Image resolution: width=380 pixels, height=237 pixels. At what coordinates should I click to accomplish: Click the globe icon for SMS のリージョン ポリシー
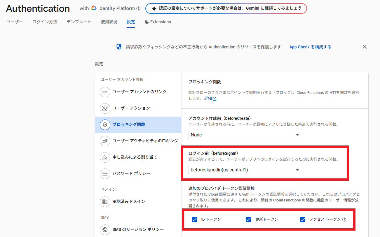105,229
